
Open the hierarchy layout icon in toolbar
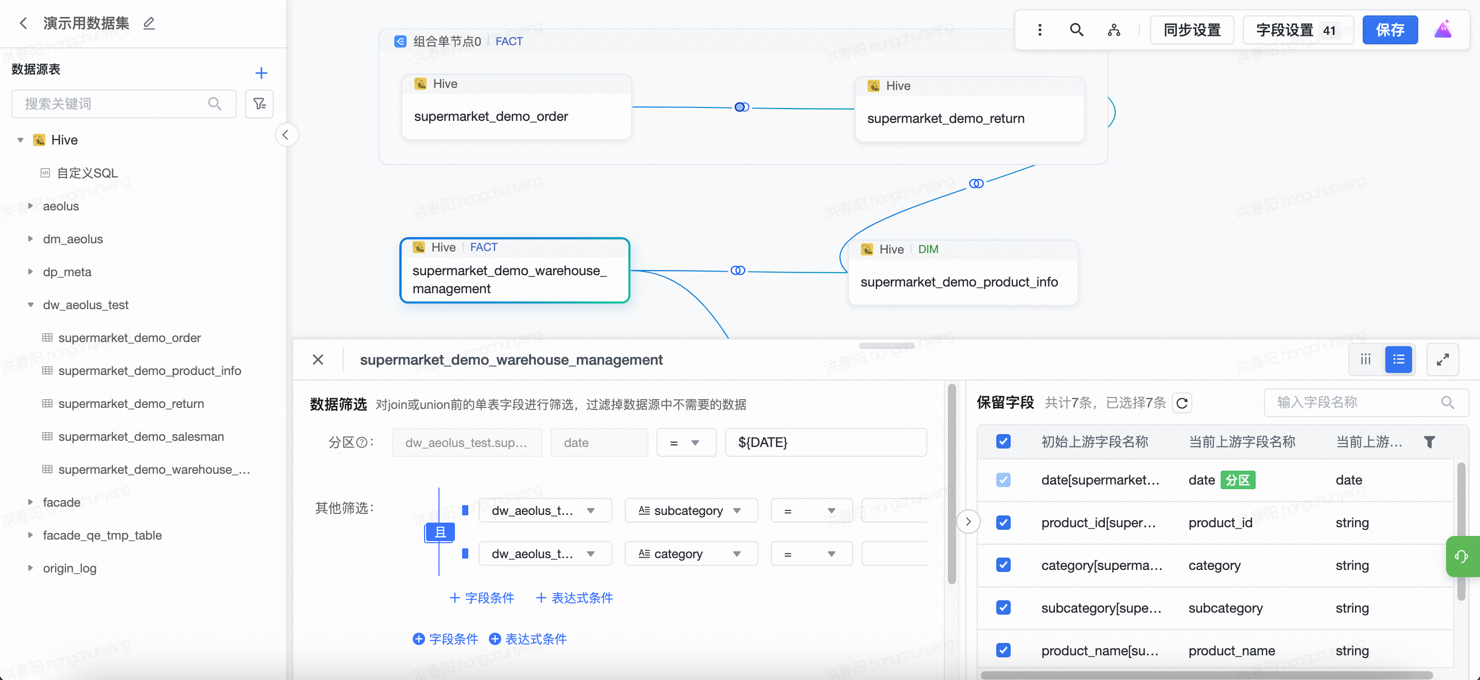point(1114,30)
